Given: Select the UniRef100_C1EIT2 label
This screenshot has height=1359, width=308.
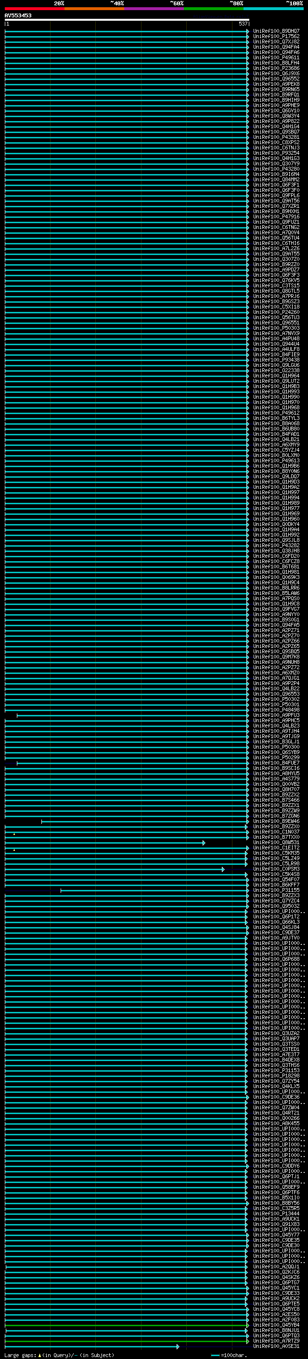Looking at the screenshot, I should coord(276,848).
